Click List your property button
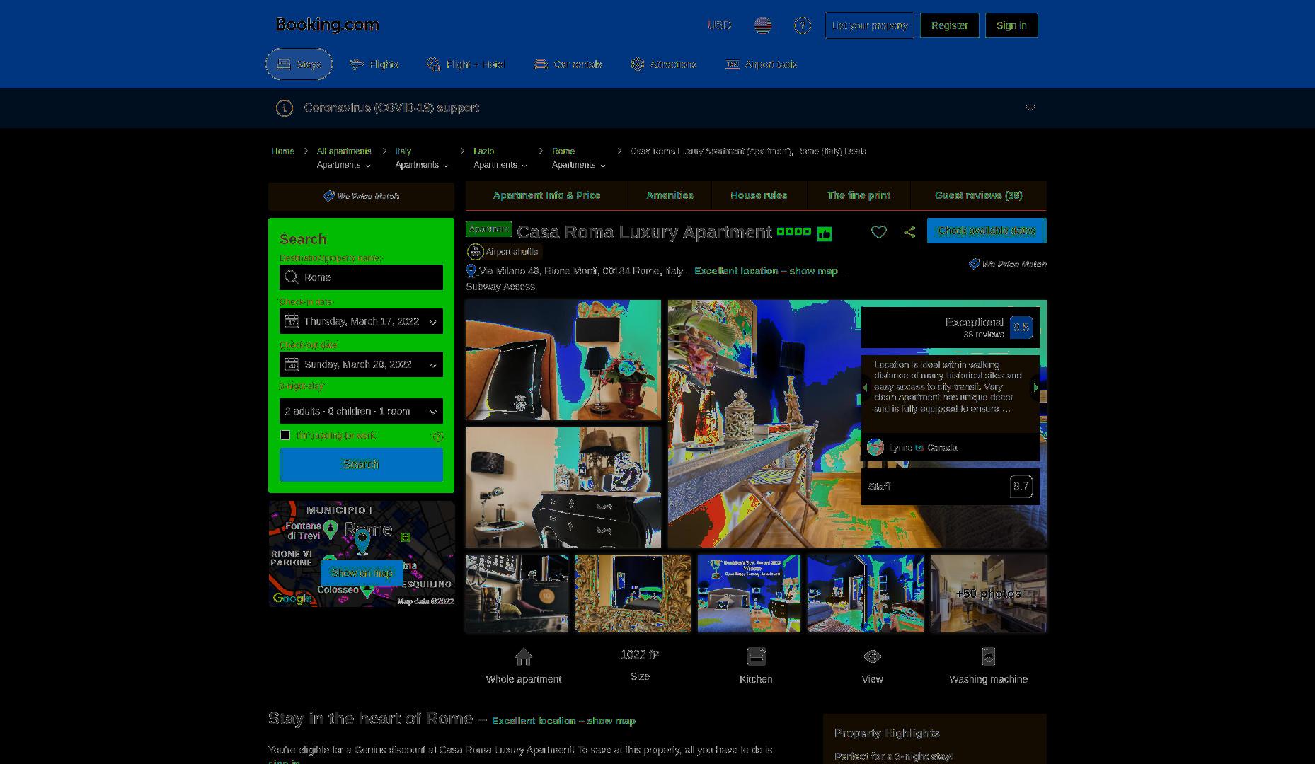The image size is (1315, 764). click(x=869, y=25)
